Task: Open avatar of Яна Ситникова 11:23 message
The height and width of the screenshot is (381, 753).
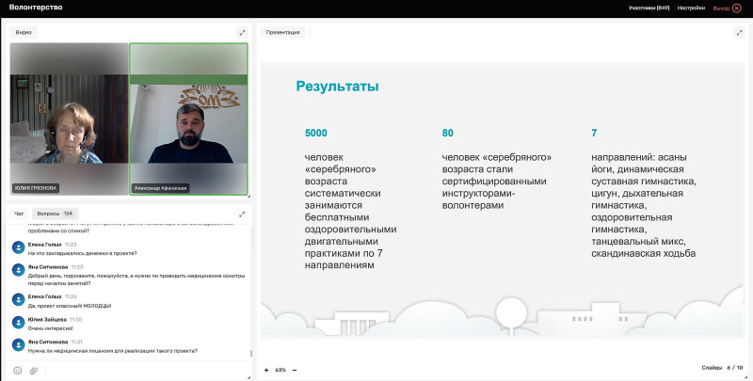Action: tap(18, 270)
